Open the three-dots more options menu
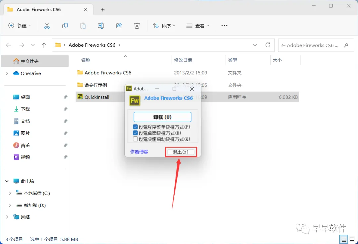Viewport: 358px width, 244px height. coord(224,26)
